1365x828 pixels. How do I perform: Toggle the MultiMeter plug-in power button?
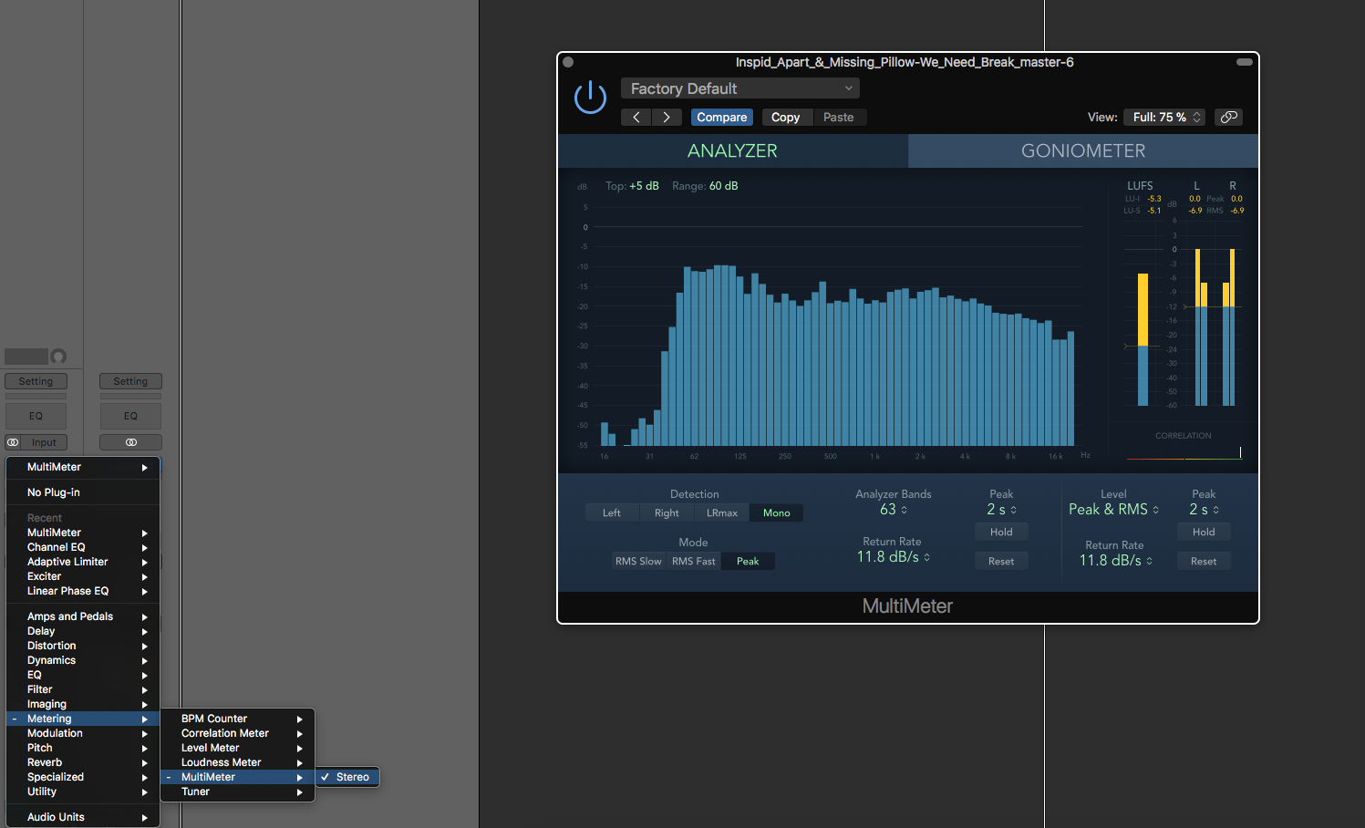pyautogui.click(x=590, y=97)
